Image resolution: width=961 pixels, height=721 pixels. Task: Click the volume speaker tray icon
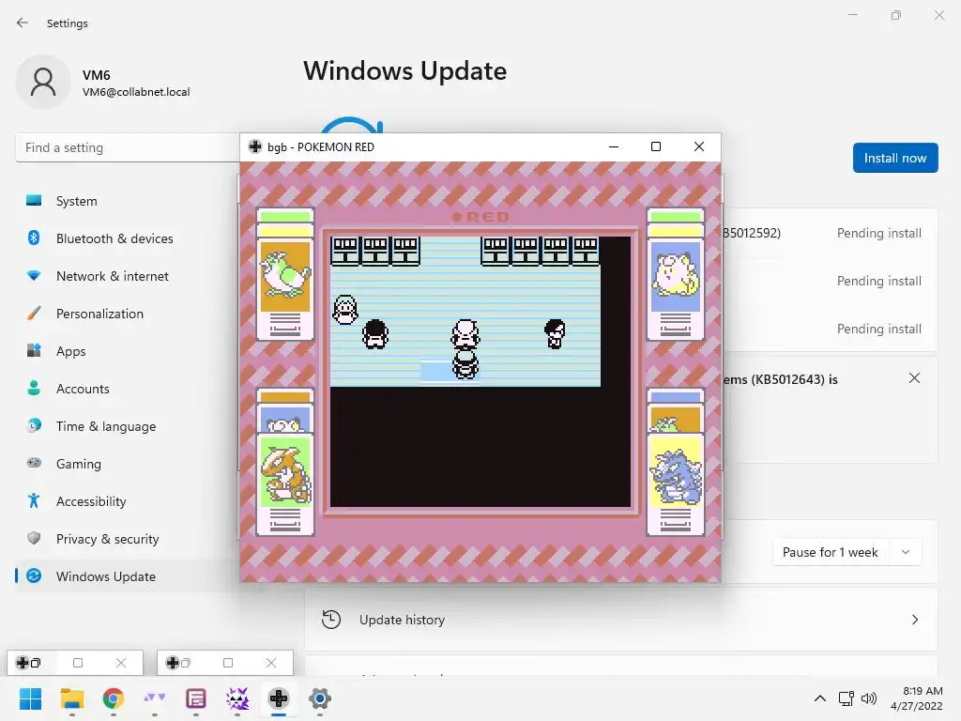coord(869,698)
